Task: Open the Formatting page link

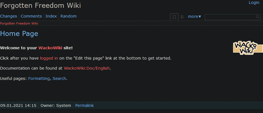Action: pyautogui.click(x=39, y=78)
